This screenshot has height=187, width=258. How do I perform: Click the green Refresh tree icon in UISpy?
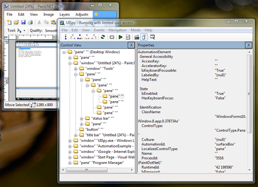click(x=103, y=37)
